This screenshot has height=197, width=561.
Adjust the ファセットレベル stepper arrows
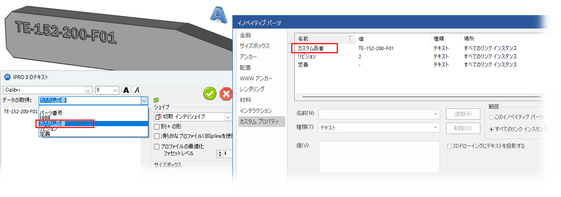pyautogui.click(x=219, y=153)
